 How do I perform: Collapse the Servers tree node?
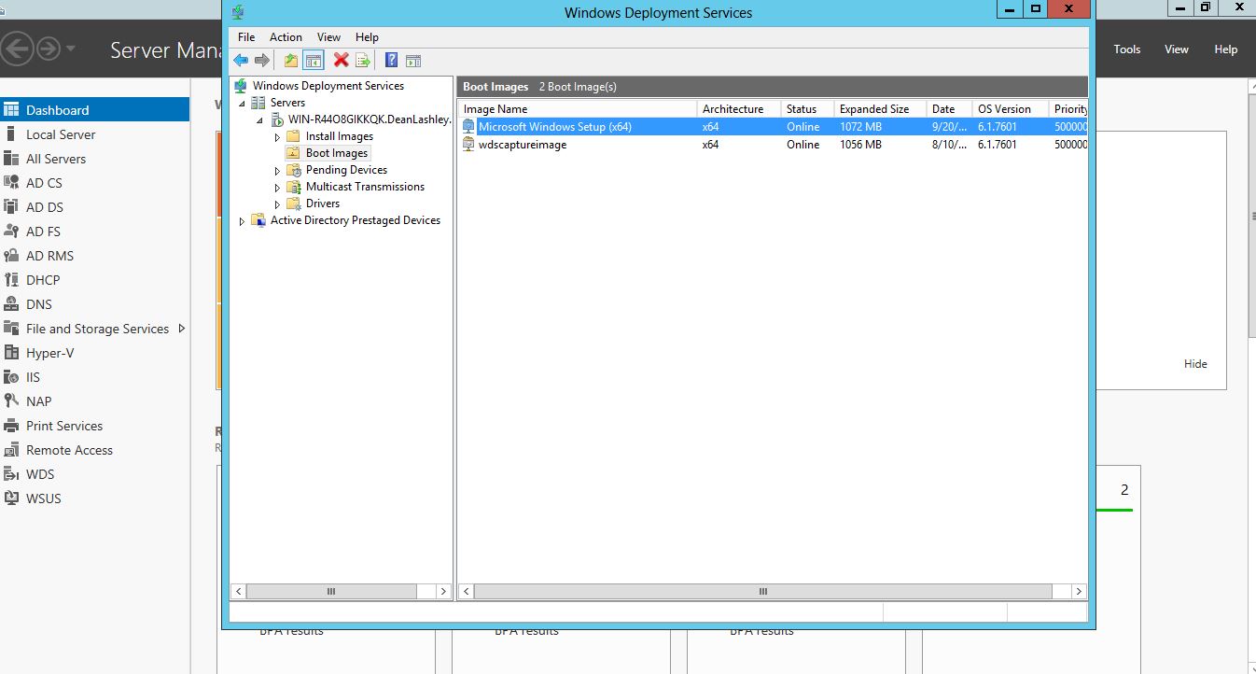coord(242,104)
